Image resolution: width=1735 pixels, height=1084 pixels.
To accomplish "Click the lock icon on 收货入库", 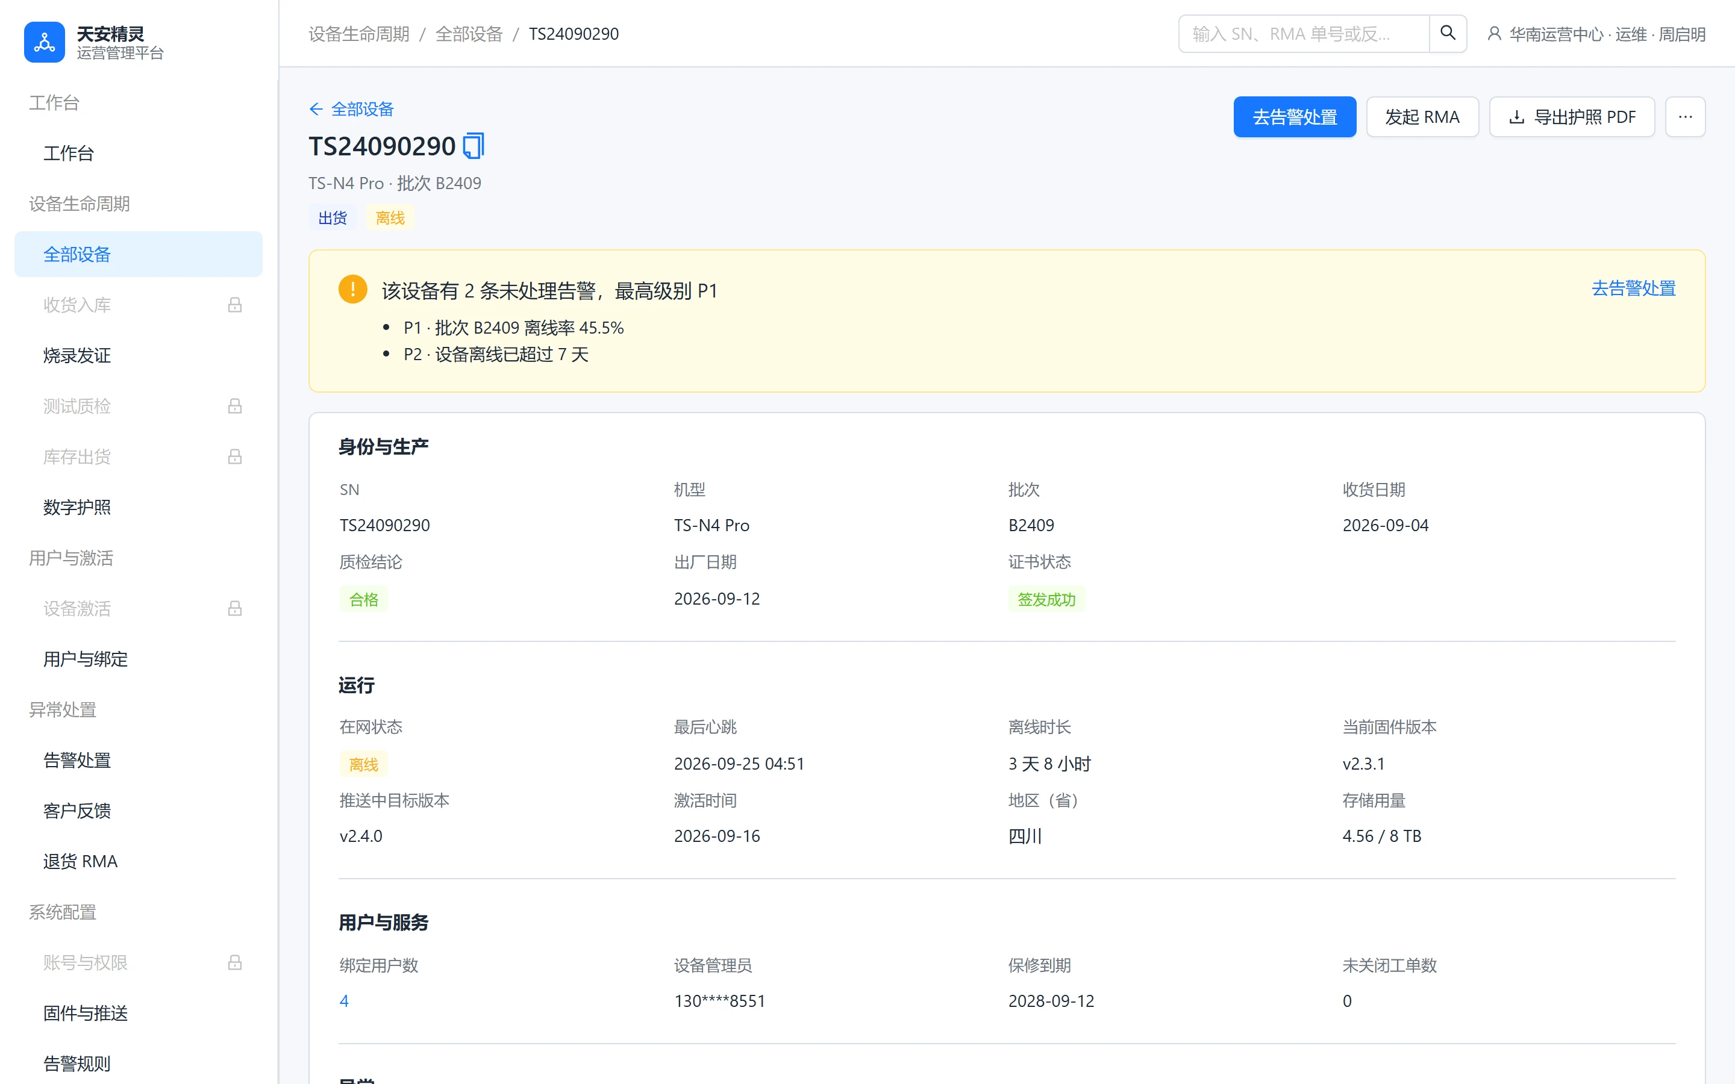I will click(x=234, y=305).
